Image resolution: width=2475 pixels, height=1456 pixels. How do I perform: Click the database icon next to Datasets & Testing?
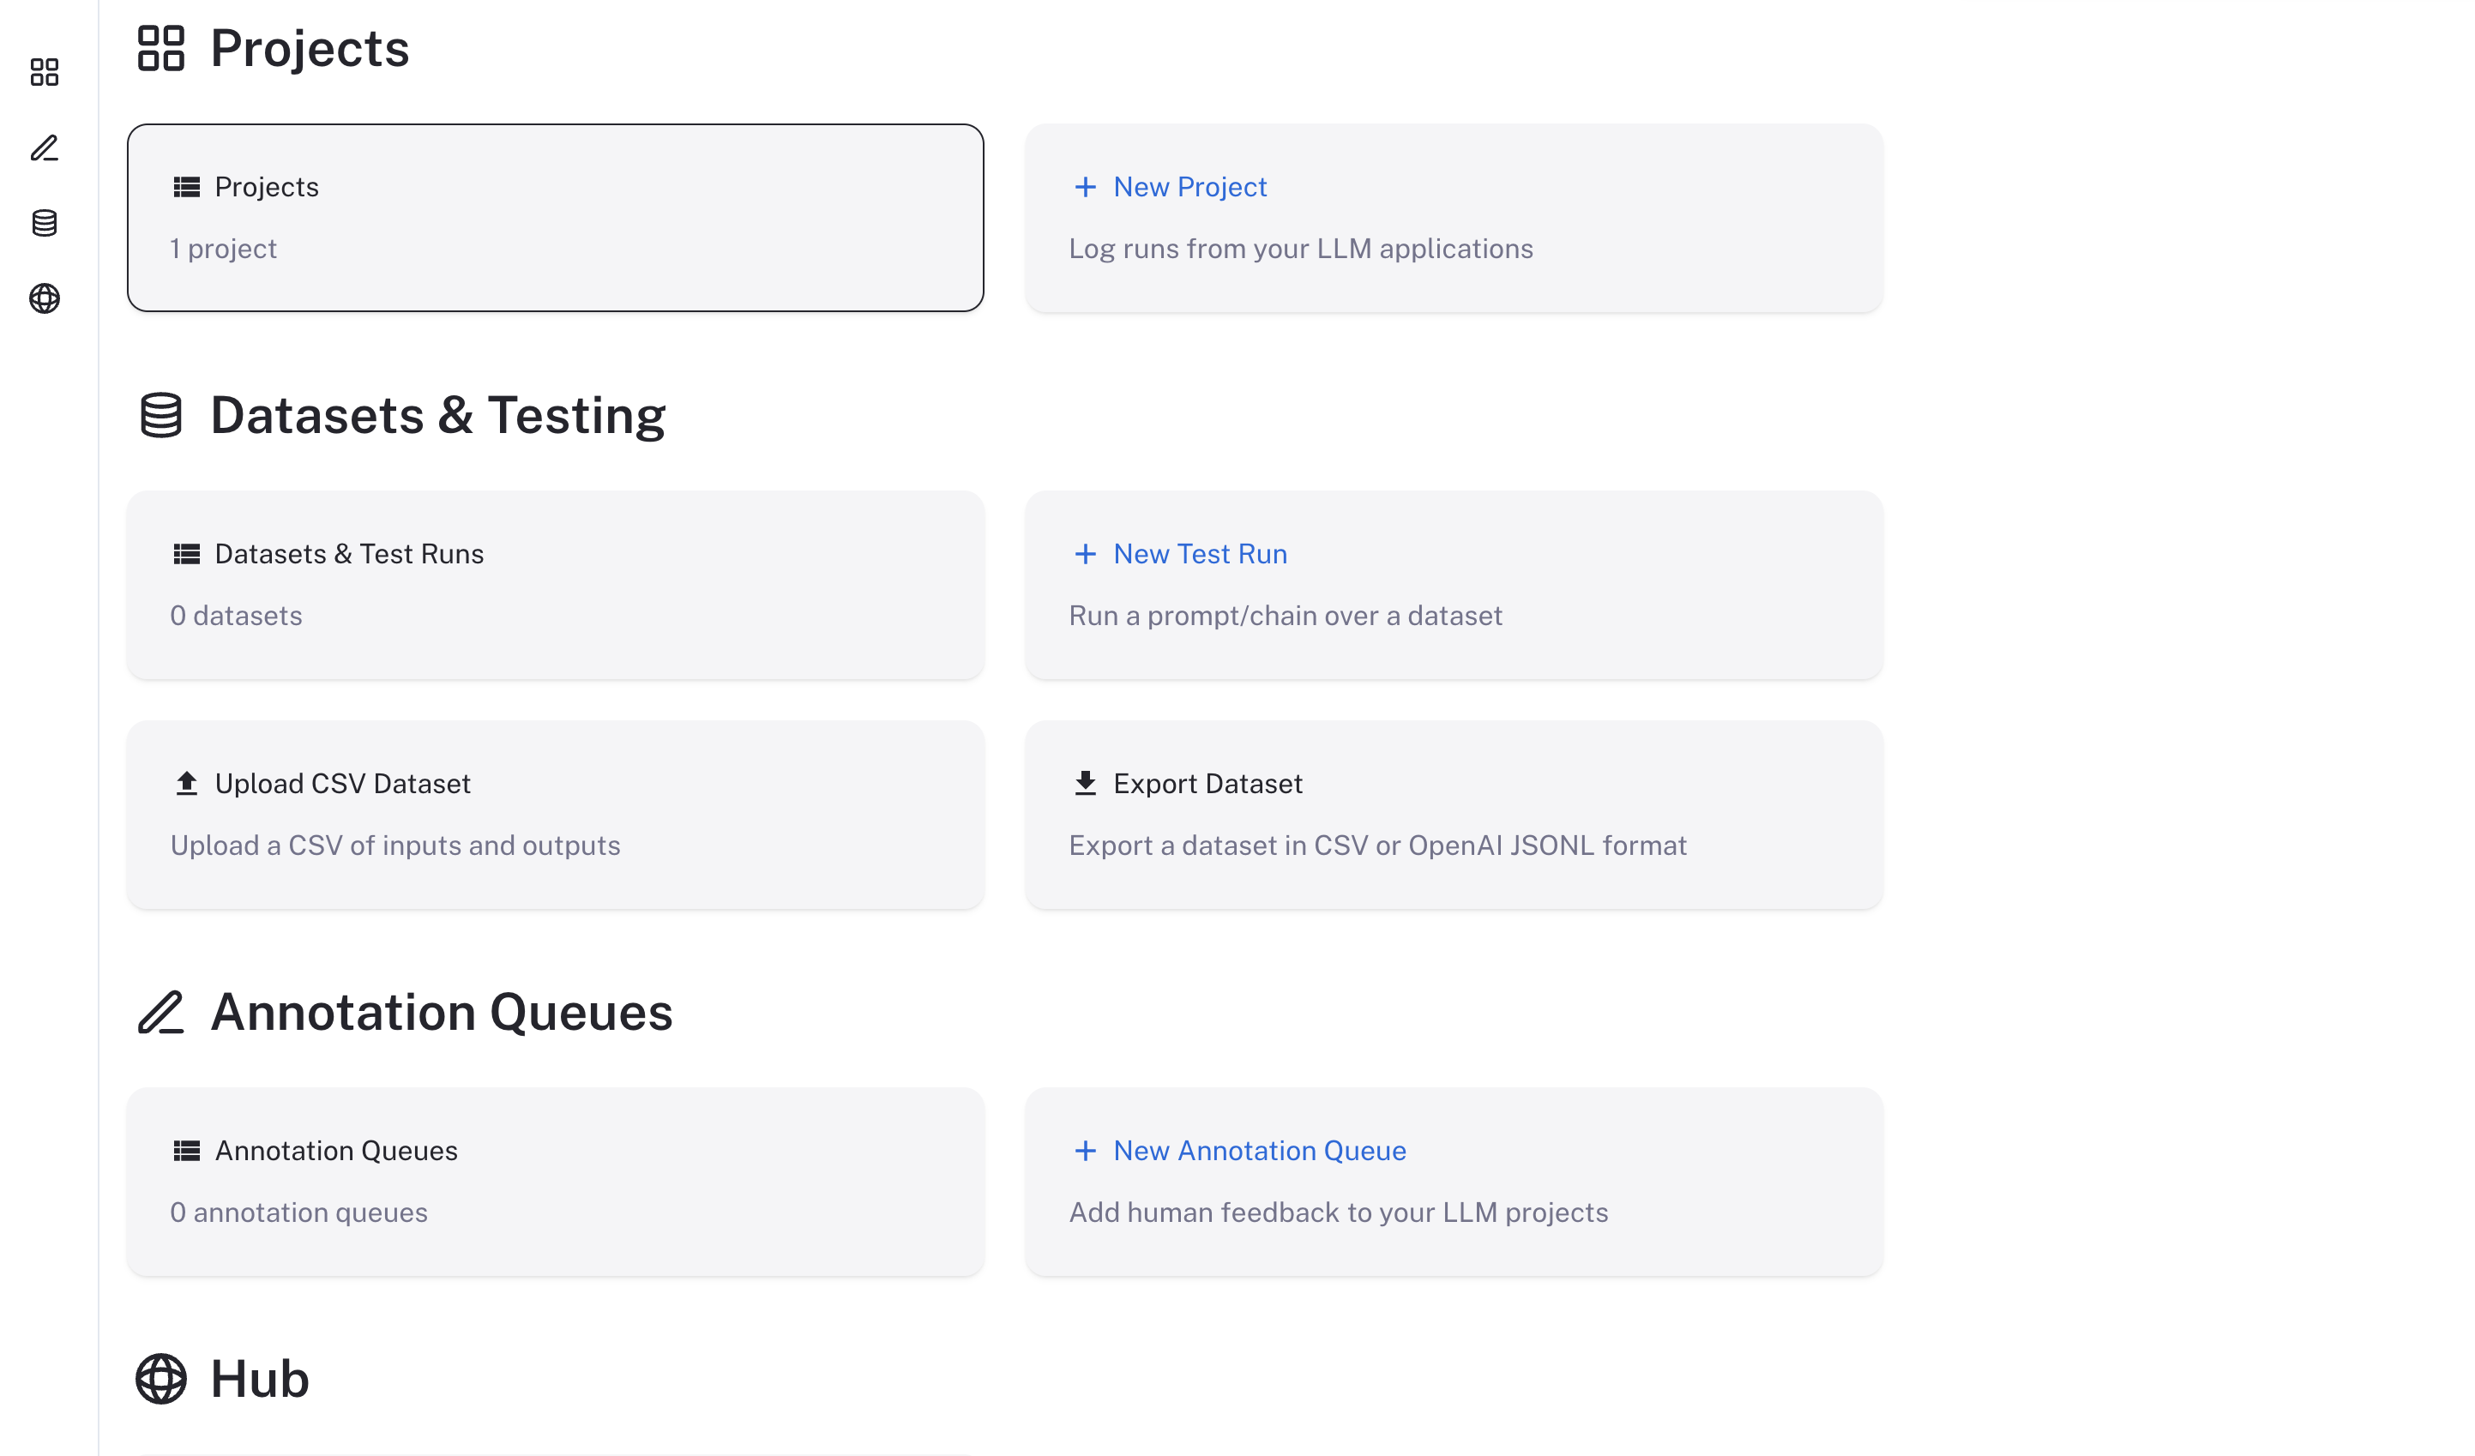[x=160, y=414]
